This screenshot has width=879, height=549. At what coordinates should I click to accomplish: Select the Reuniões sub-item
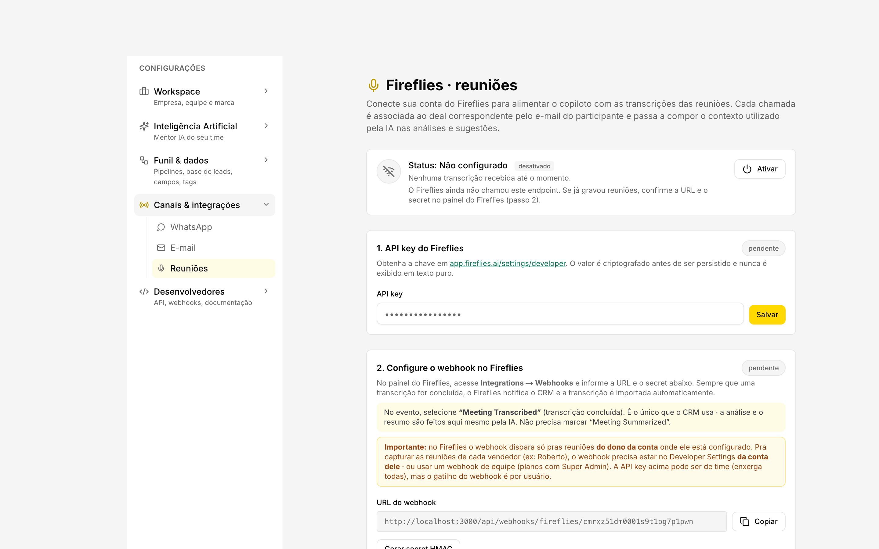click(x=214, y=268)
